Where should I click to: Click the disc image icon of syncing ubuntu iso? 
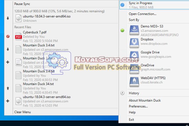(x=18, y=18)
